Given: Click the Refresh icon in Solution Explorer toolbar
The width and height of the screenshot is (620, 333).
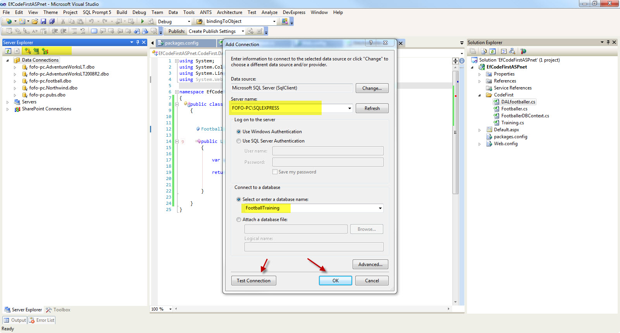Looking at the screenshot, I should tap(493, 51).
